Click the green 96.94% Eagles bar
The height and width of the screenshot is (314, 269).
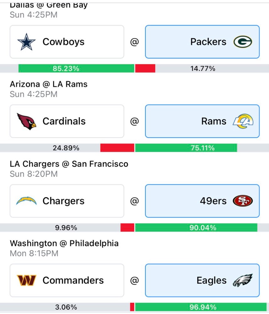point(201,307)
